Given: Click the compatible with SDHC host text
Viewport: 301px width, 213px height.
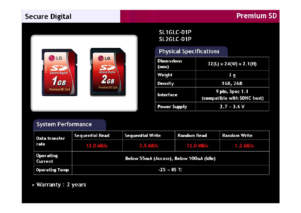Looking at the screenshot, I should click(233, 98).
